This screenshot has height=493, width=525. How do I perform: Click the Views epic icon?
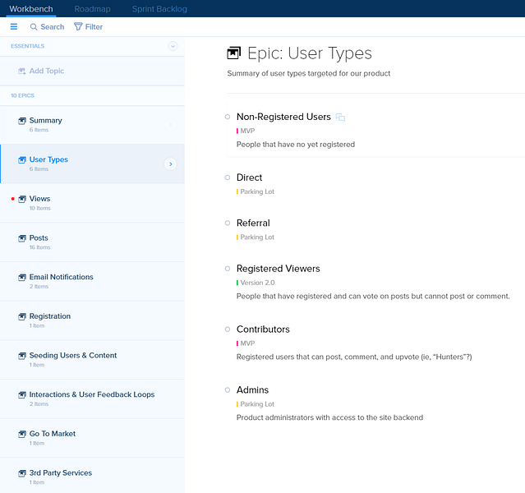tap(22, 199)
